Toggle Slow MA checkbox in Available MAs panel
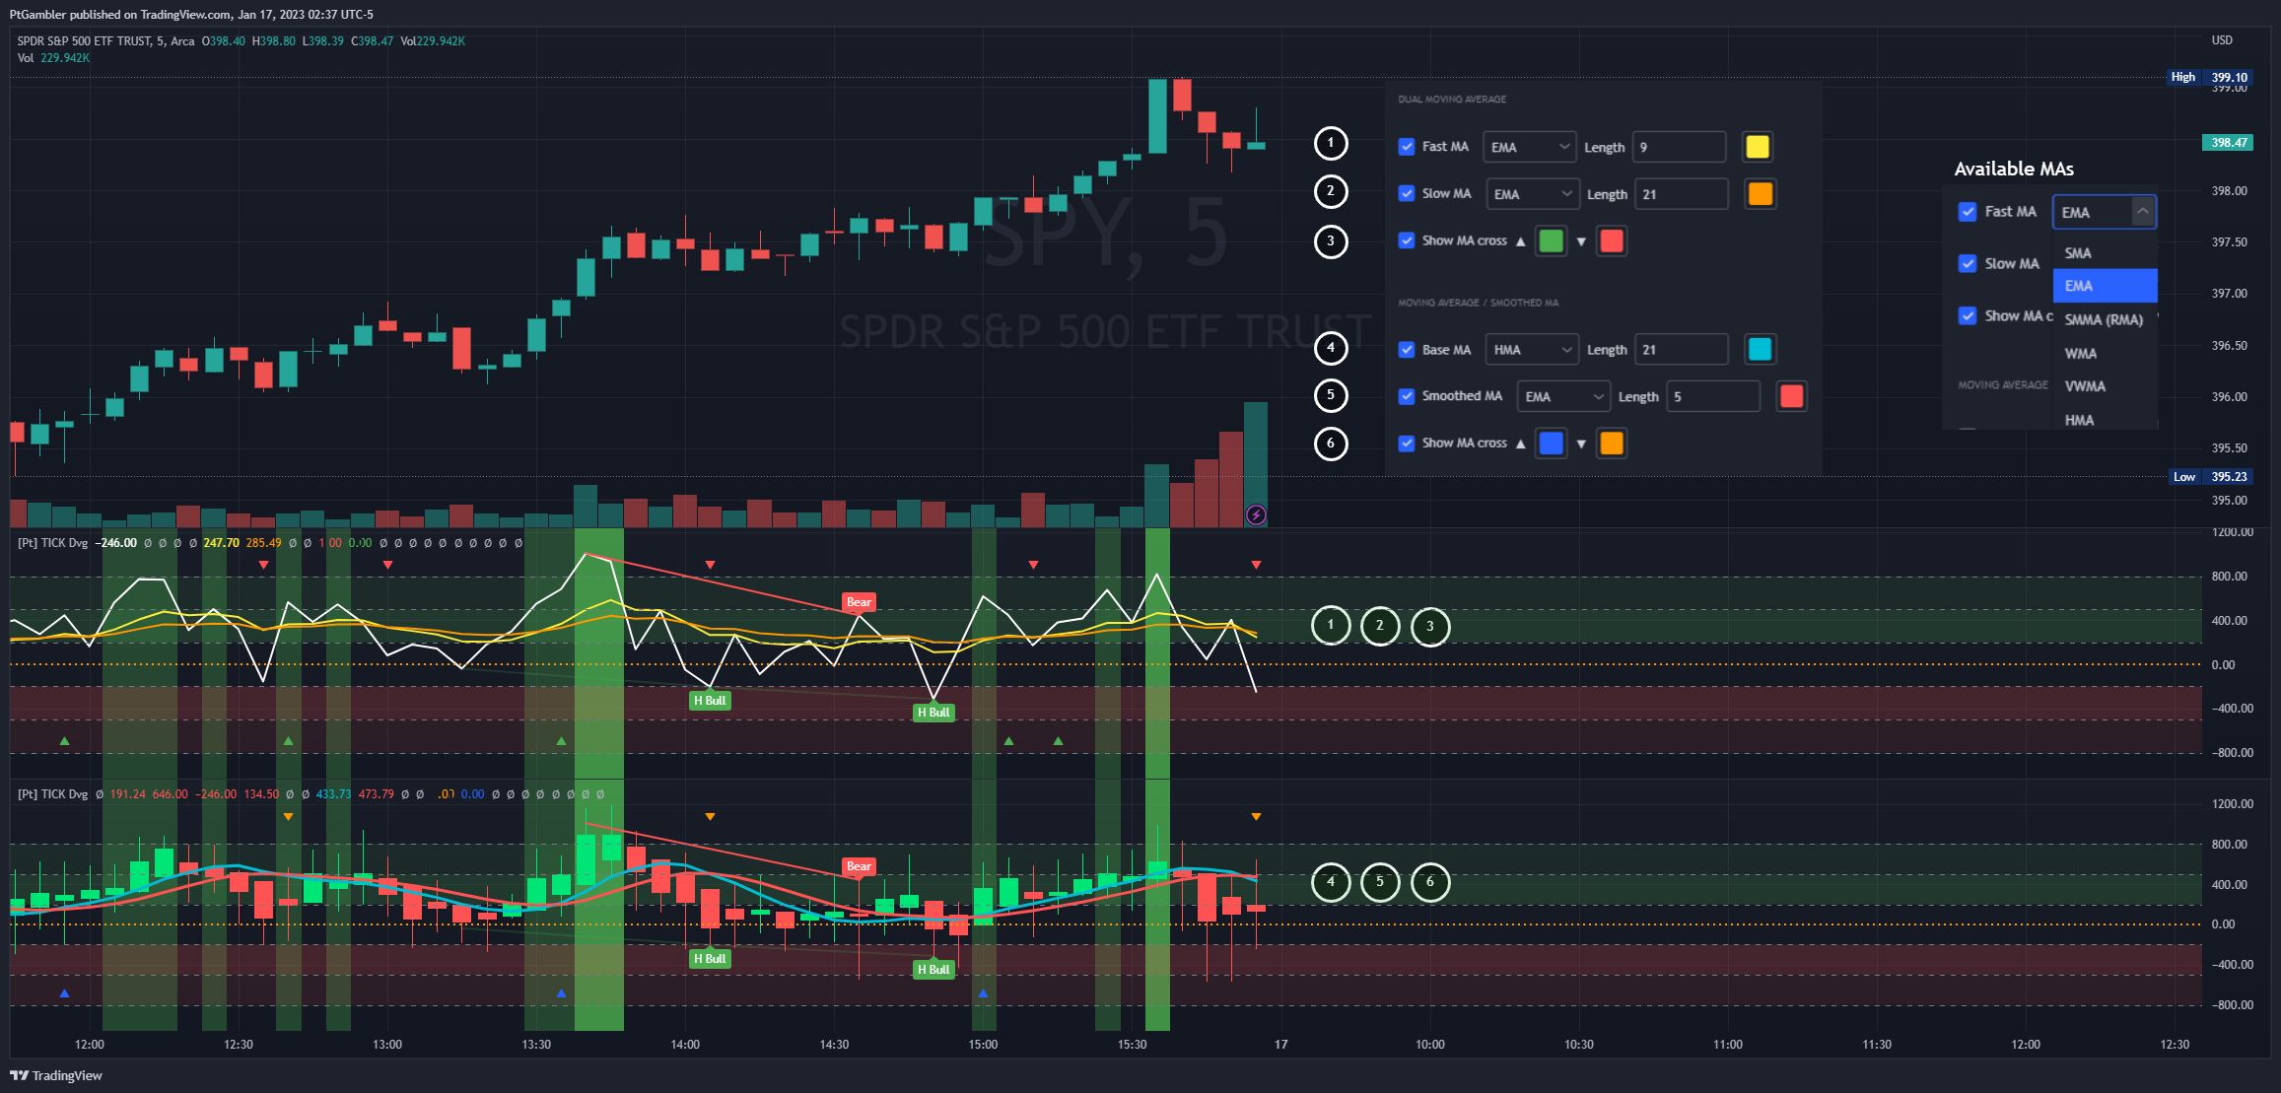The image size is (2281, 1093). coord(1968,263)
